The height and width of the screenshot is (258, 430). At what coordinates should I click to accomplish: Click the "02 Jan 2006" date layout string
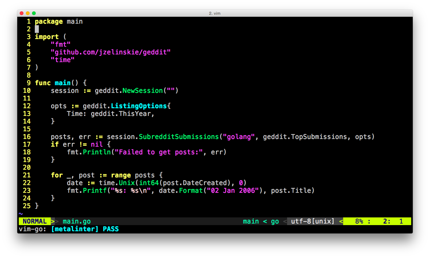click(233, 191)
